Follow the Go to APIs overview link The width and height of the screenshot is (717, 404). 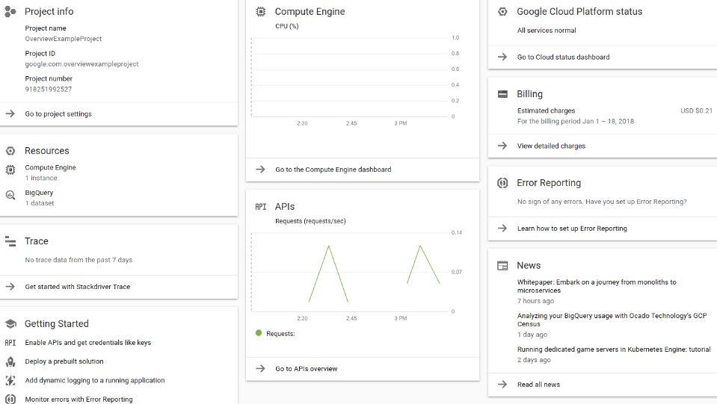click(x=306, y=368)
